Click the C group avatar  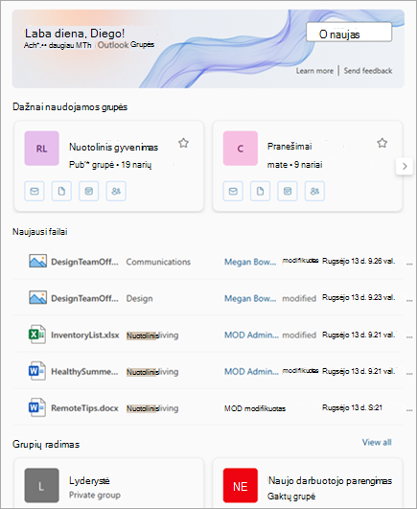pos(241,149)
